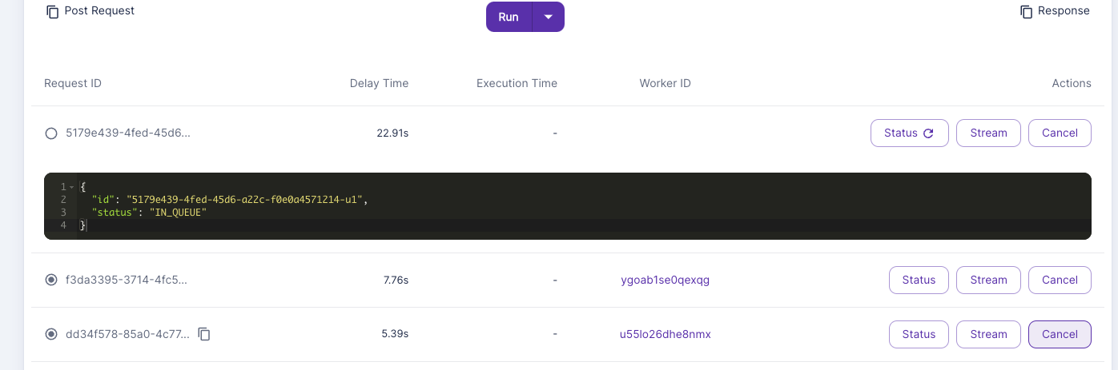
Task: Click the refresh icon in the 5179e439 Status button
Action: point(928,133)
